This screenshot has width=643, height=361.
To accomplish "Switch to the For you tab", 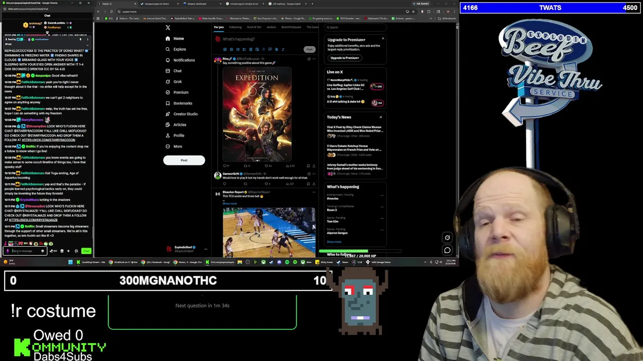I will tap(219, 27).
